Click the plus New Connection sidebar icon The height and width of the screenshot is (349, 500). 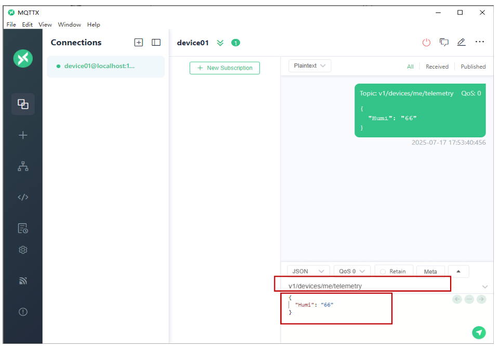click(x=23, y=135)
